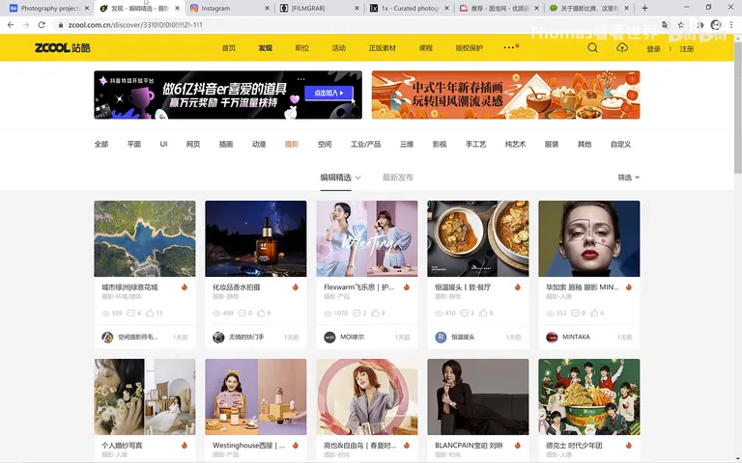Bookmark this page with the star icon
Screen dimensions: 742x463
(680, 25)
